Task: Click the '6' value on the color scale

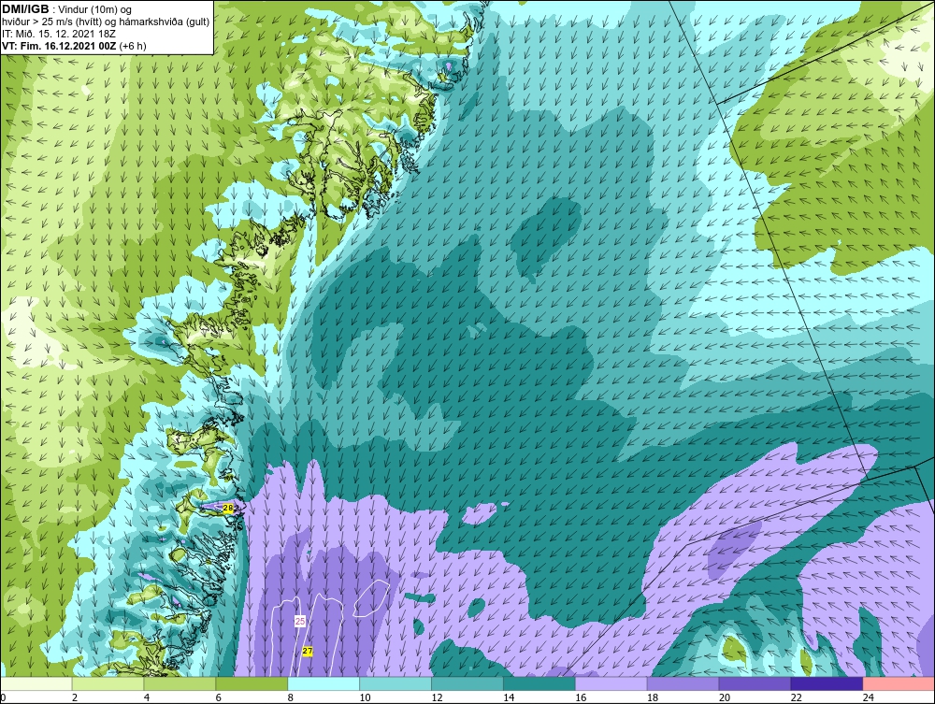Action: (218, 697)
